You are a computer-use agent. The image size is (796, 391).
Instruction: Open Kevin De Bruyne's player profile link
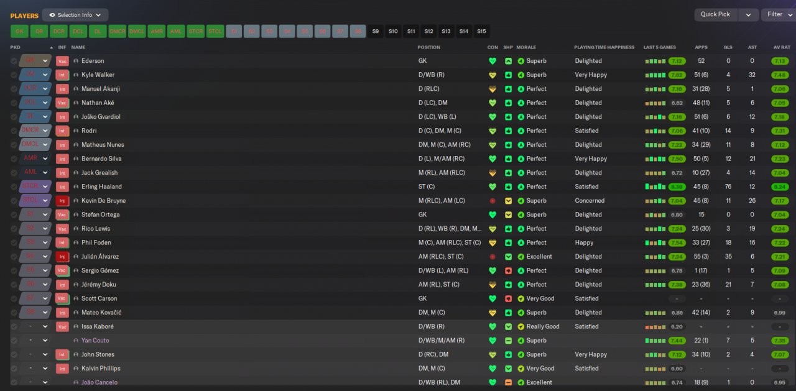(x=103, y=201)
